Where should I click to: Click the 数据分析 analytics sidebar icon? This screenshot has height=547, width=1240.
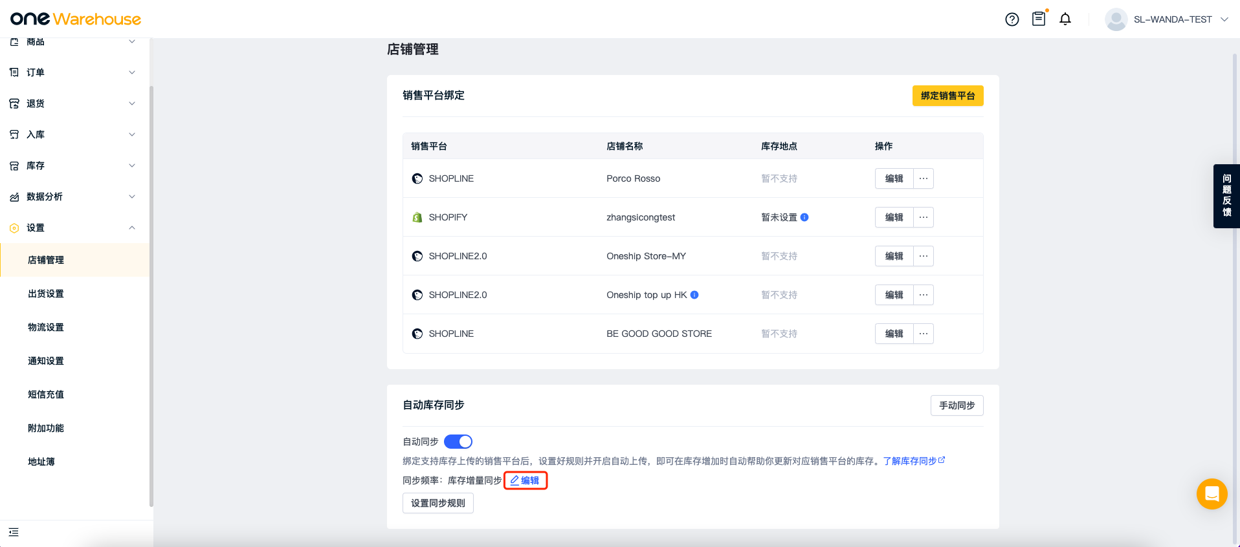14,197
